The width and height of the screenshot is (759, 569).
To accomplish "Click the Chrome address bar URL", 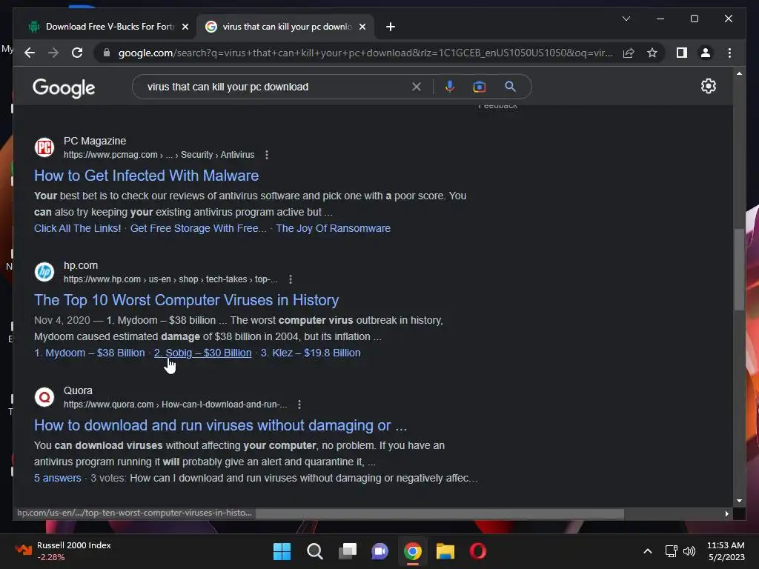I will click(x=365, y=53).
